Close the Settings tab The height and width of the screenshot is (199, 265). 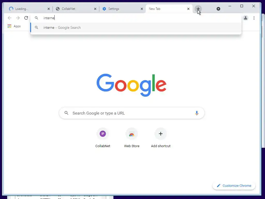[x=142, y=9]
